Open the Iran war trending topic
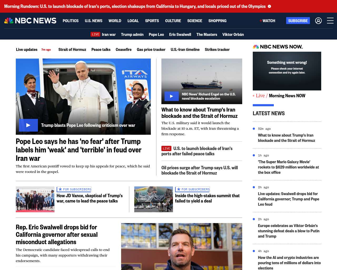 (109, 34)
